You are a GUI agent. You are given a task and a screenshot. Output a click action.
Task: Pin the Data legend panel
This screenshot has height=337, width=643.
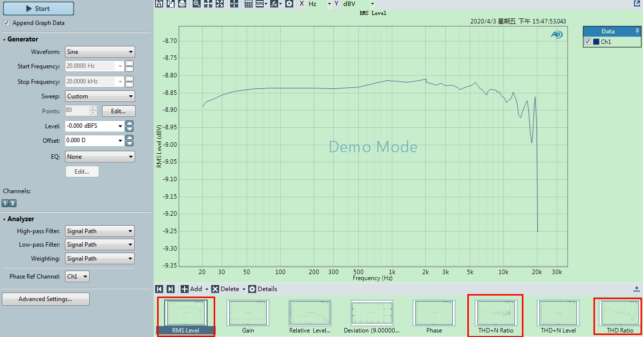tap(637, 31)
